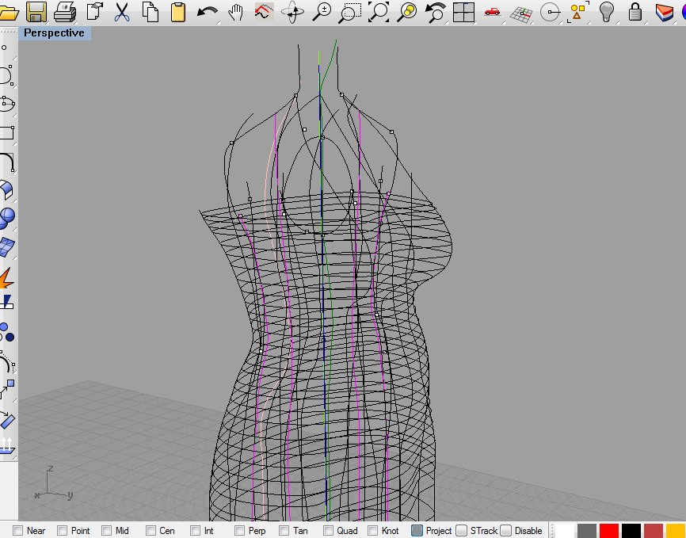Click the Perspective viewport title tab
686x538 pixels.
click(55, 33)
